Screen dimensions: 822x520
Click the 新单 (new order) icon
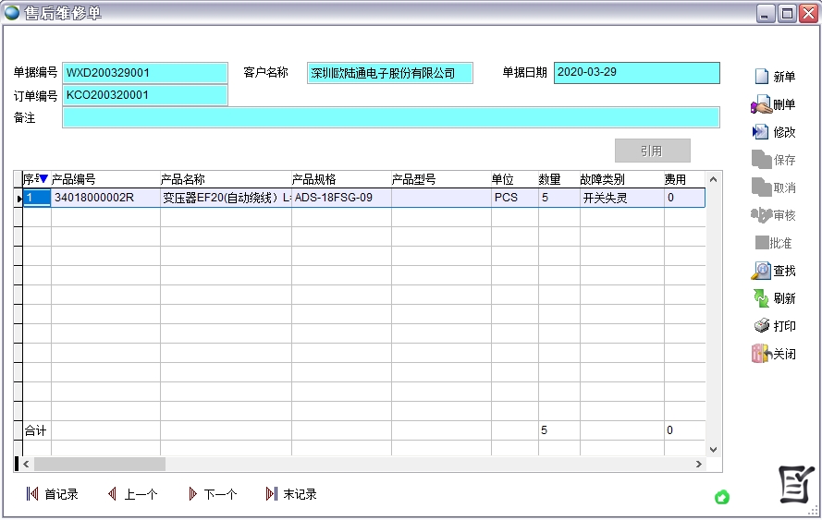pos(761,77)
